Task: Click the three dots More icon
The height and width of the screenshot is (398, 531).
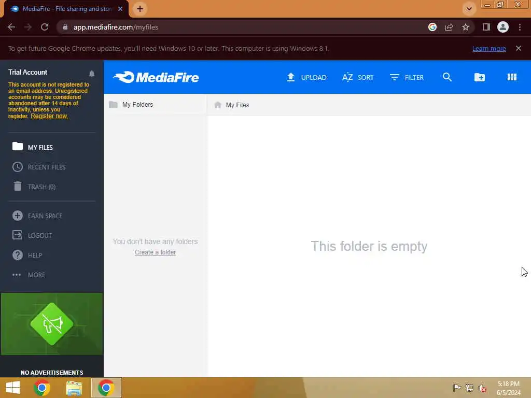Action: click(x=17, y=275)
